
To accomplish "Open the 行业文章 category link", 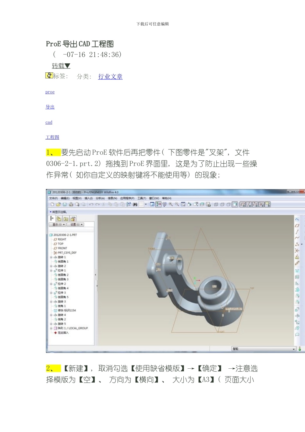I will pos(110,76).
